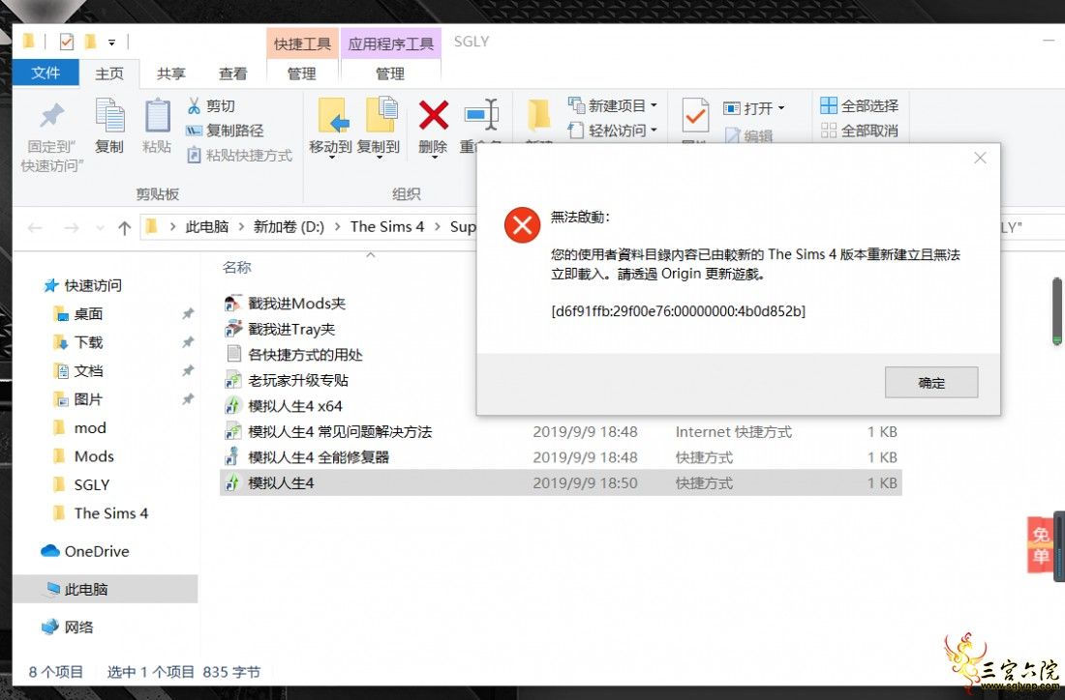Viewport: 1065px width, 700px height.
Task: Open Downloads (下载) in quick access
Action: 78,342
